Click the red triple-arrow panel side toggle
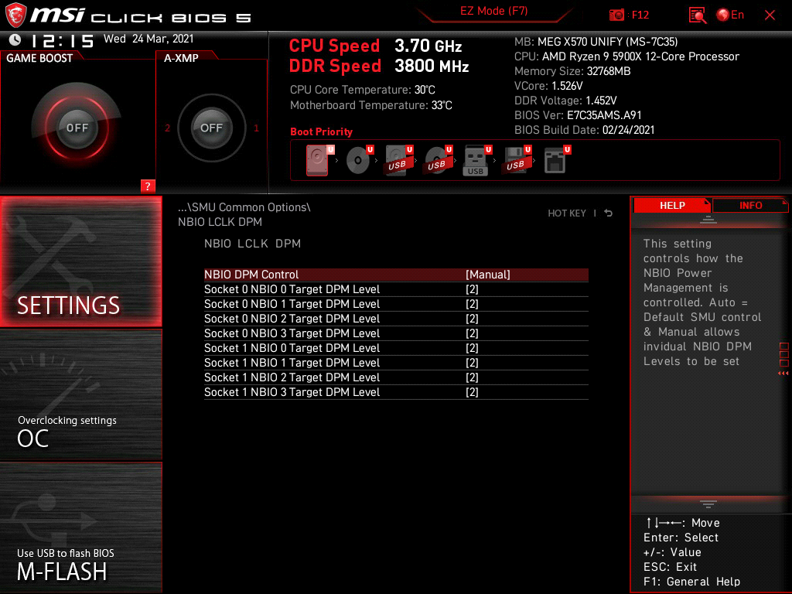Viewport: 792px width, 594px height. tap(783, 374)
